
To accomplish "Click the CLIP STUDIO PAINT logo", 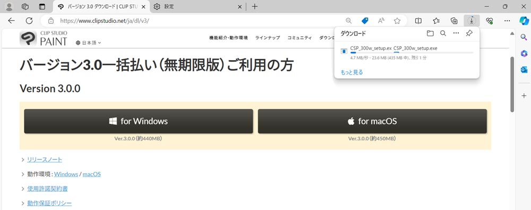I will [x=44, y=38].
